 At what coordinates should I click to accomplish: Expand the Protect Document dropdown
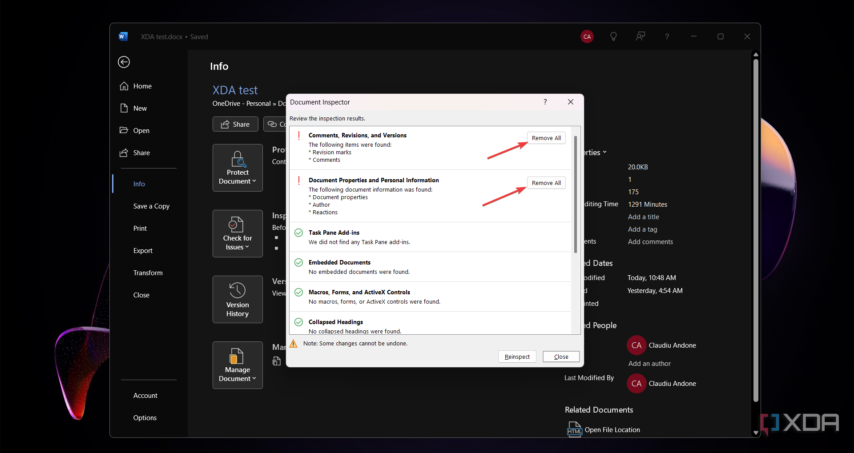[238, 168]
